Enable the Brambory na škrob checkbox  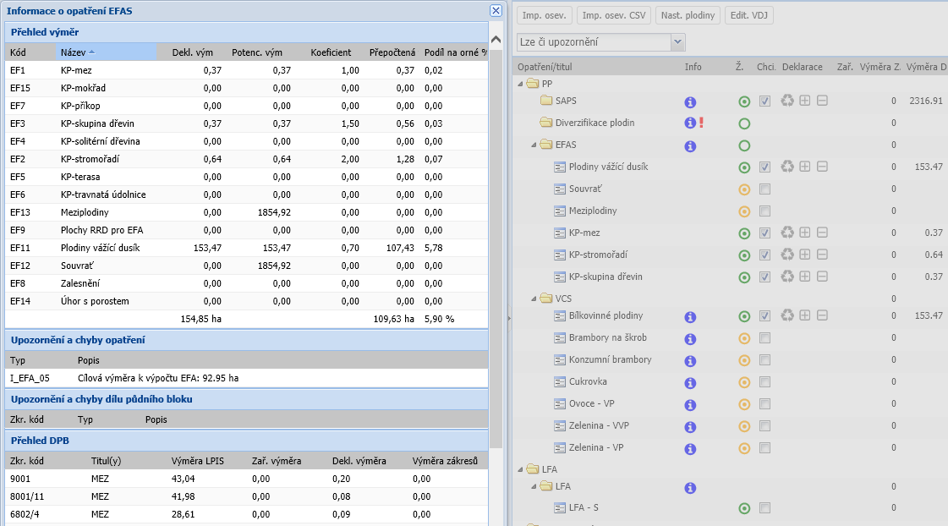[x=764, y=338]
